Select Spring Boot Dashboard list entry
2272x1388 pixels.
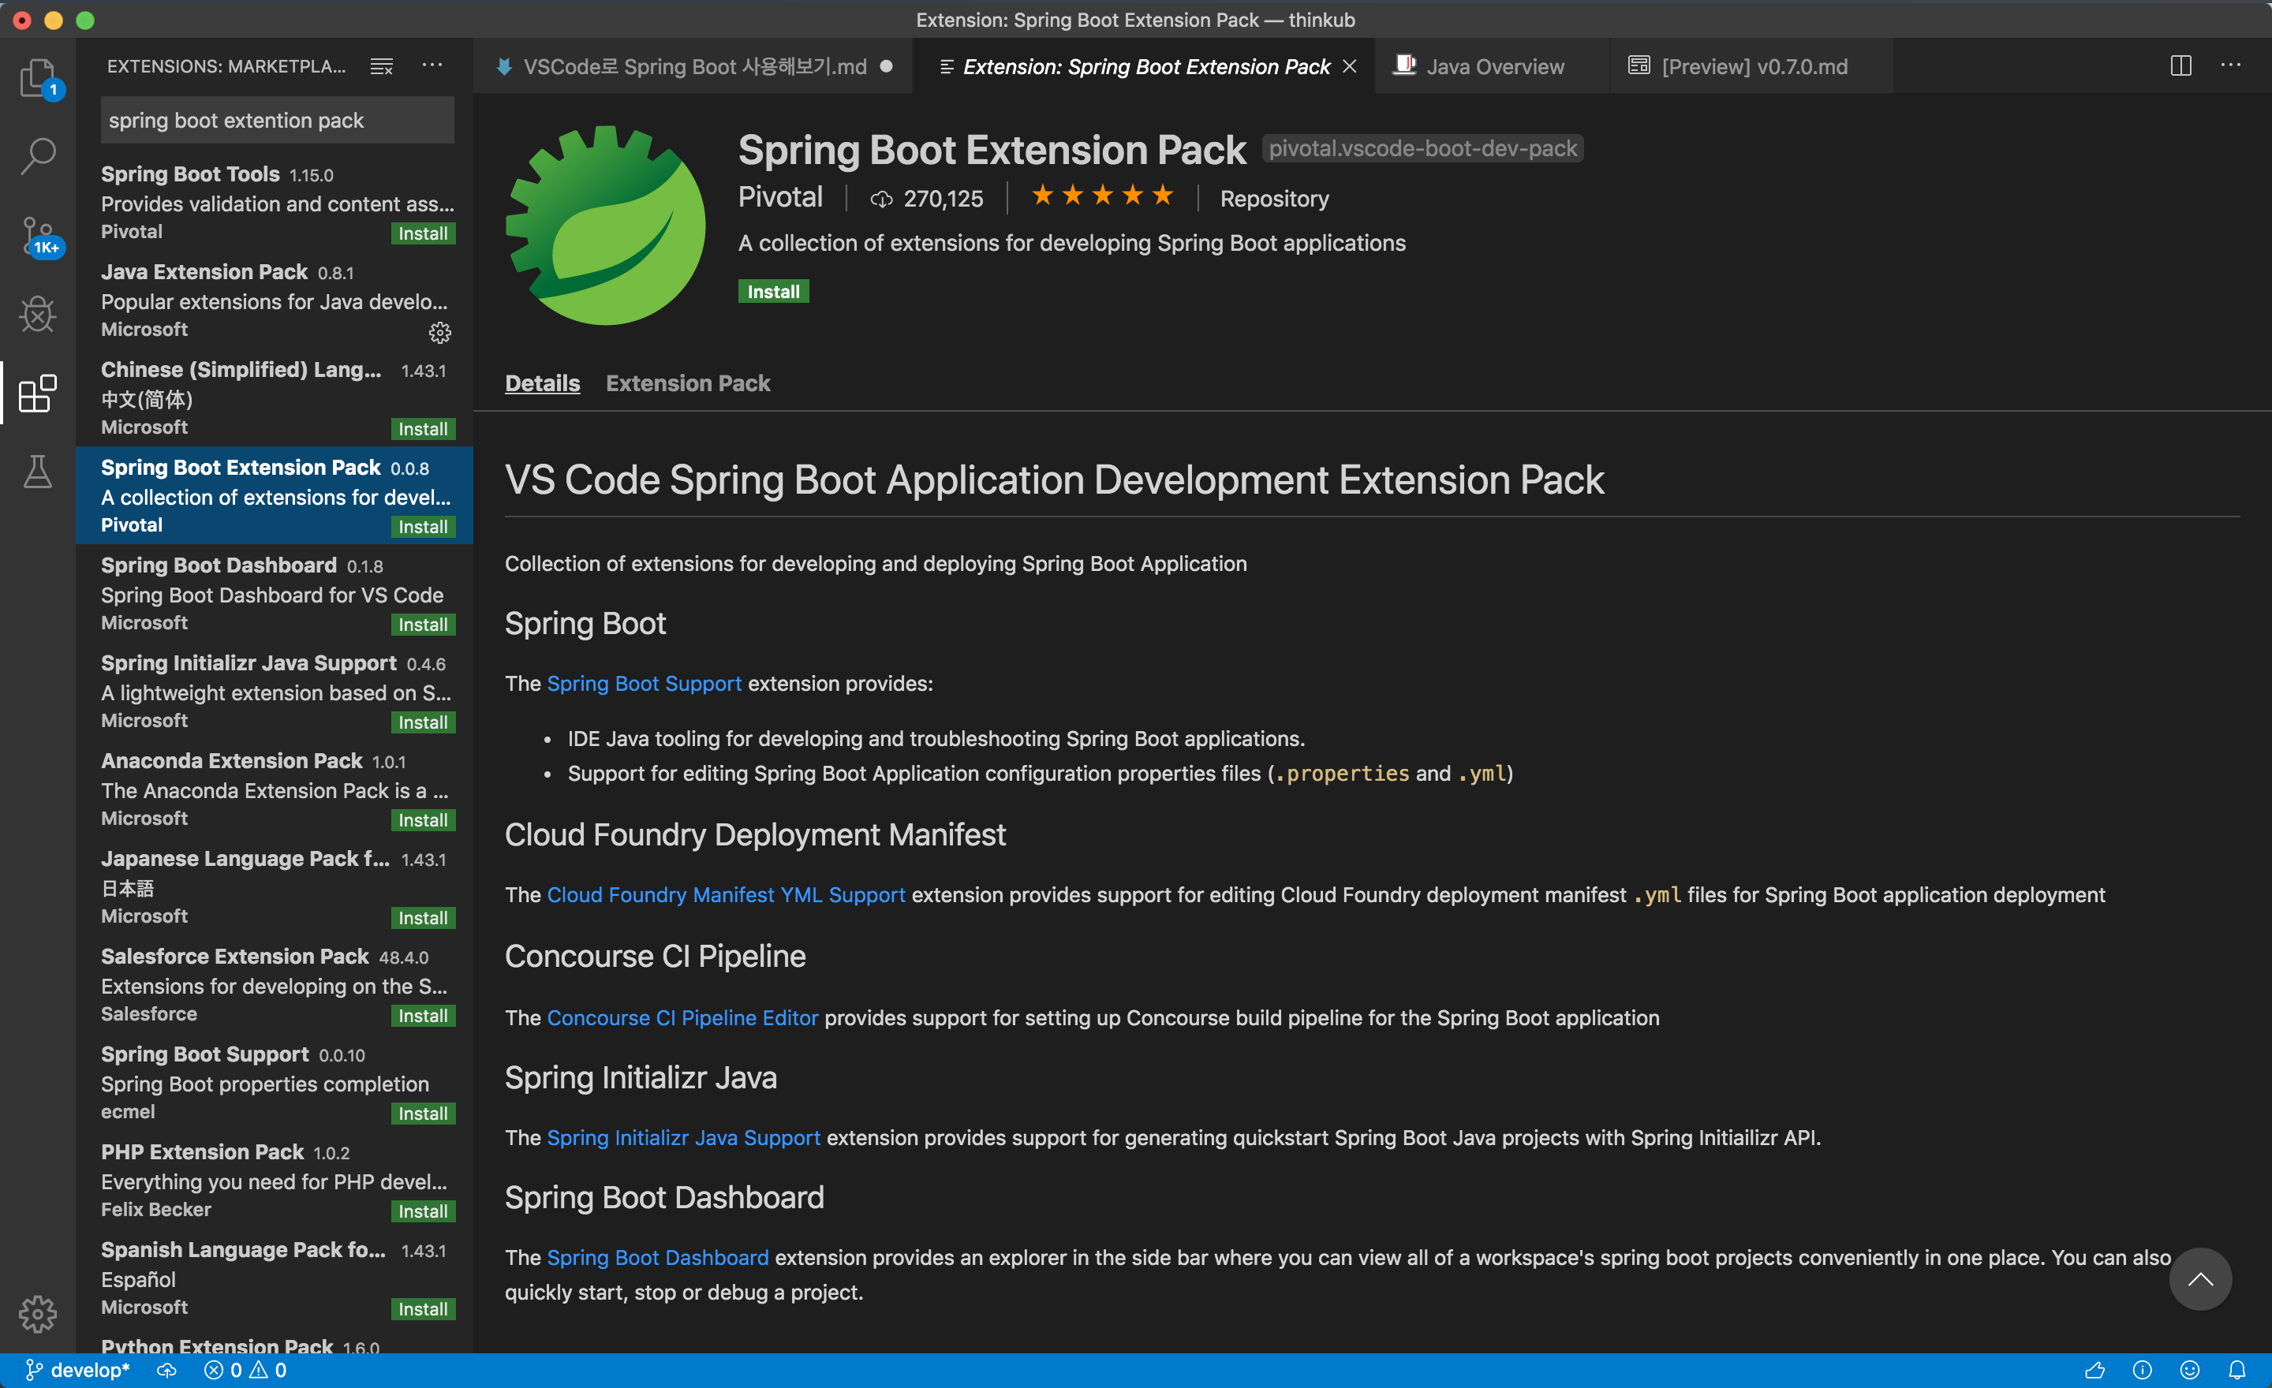(x=274, y=592)
